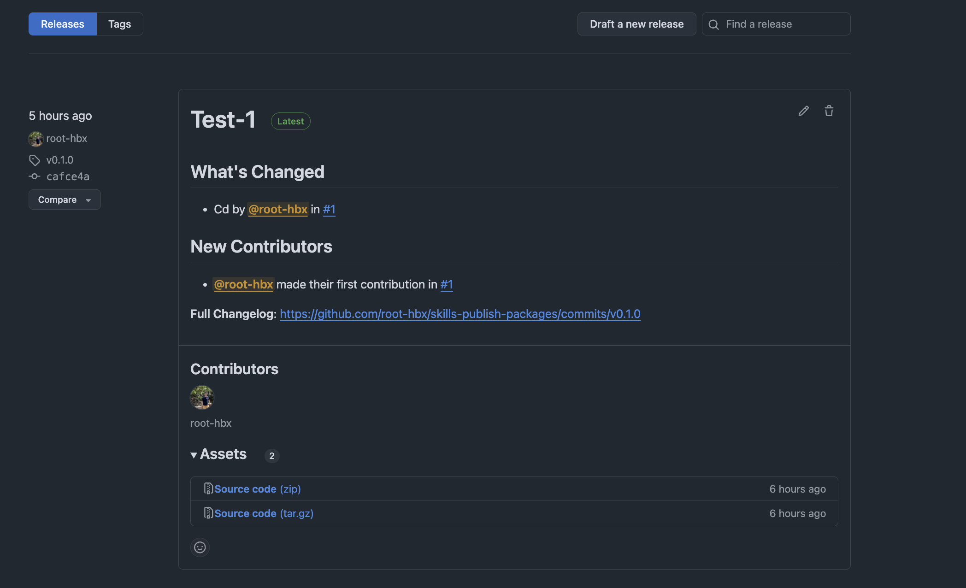The width and height of the screenshot is (966, 588).
Task: Focus the Find a release search field
Action: click(x=783, y=24)
